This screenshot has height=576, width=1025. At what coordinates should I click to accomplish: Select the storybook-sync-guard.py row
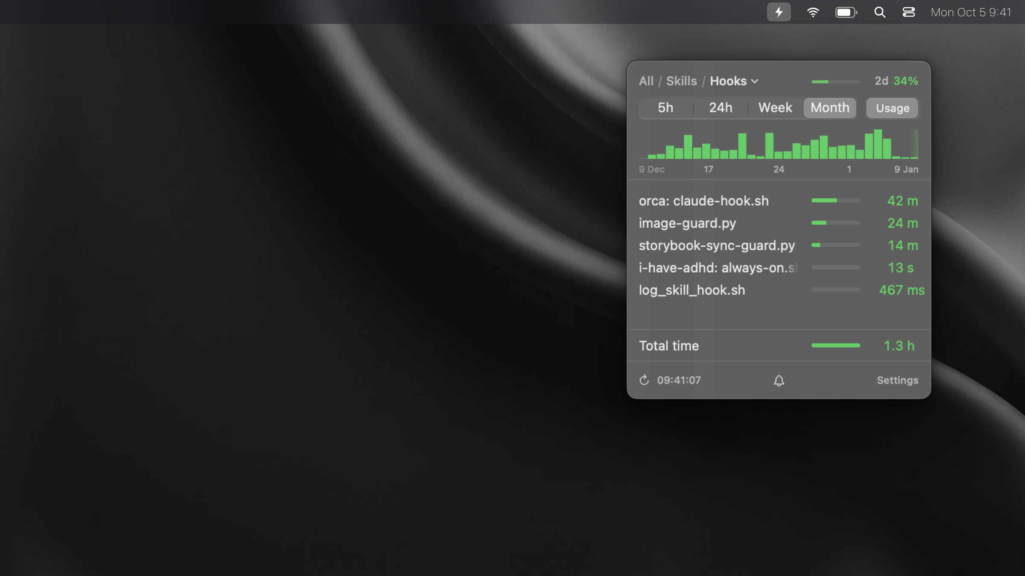(779, 245)
